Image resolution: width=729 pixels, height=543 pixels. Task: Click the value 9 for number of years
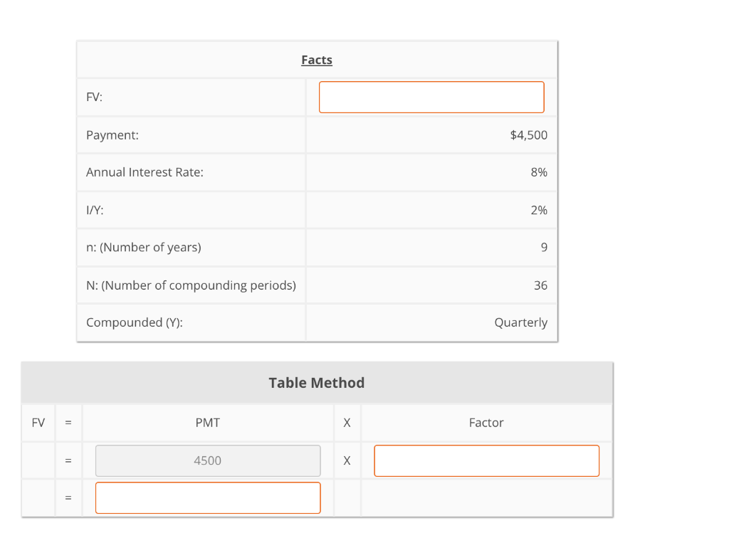point(543,247)
